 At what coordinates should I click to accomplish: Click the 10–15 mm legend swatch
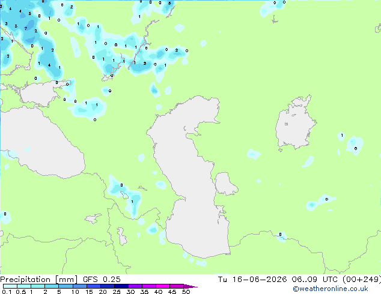pyautogui.click(x=79, y=286)
